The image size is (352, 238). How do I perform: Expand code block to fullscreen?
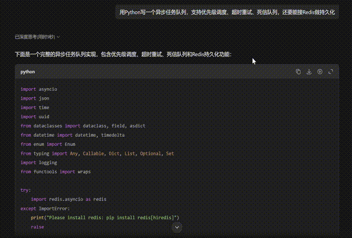pyautogui.click(x=331, y=72)
